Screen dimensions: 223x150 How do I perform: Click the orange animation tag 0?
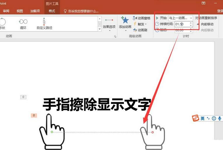[34, 115]
